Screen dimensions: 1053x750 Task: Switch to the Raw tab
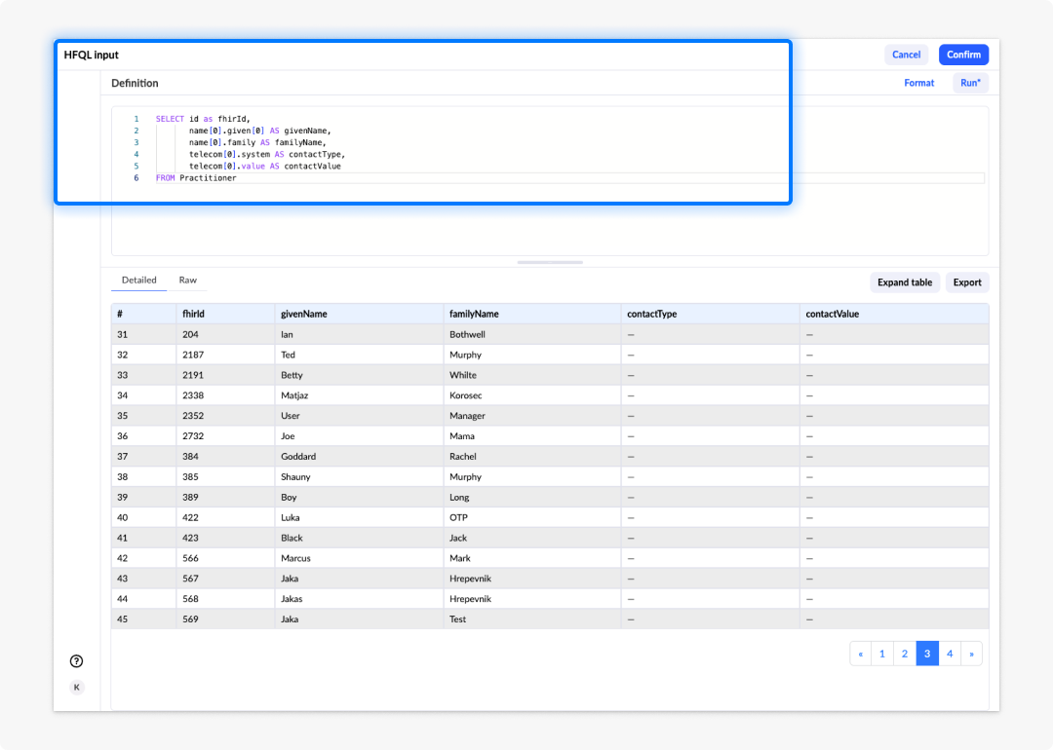pyautogui.click(x=188, y=280)
